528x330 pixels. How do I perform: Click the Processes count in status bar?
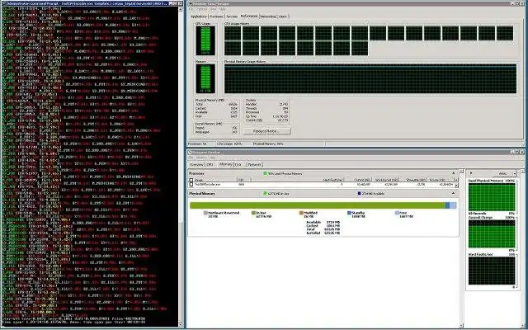pyautogui.click(x=198, y=144)
